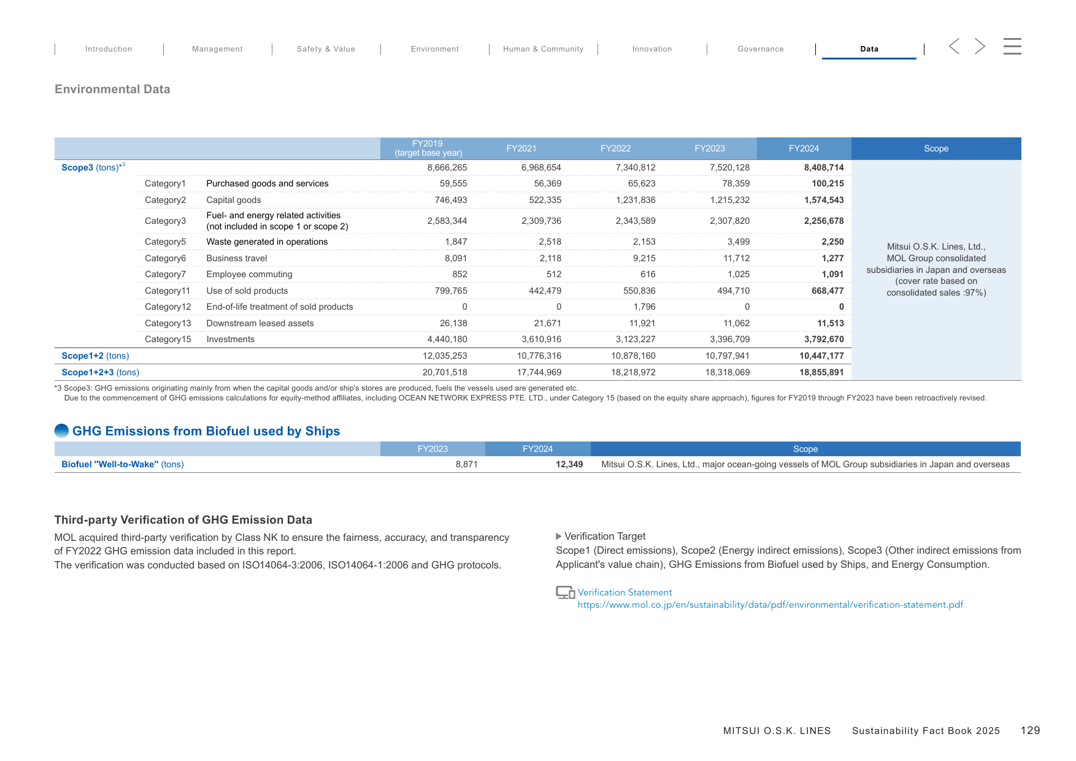This screenshot has height=761, width=1076.
Task: Click the biofuel FY2024 value 12,349
Action: [569, 464]
